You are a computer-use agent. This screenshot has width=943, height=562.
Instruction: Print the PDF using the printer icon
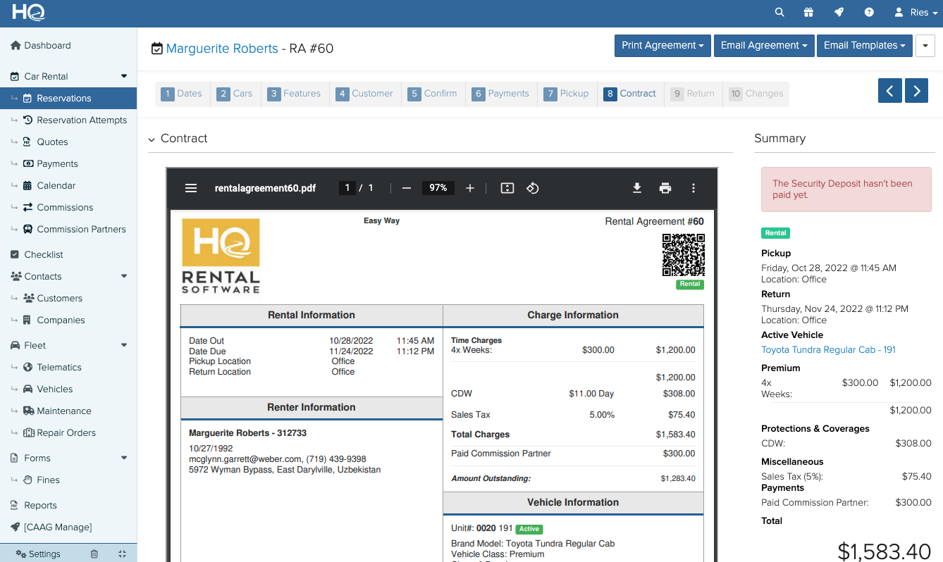(665, 188)
